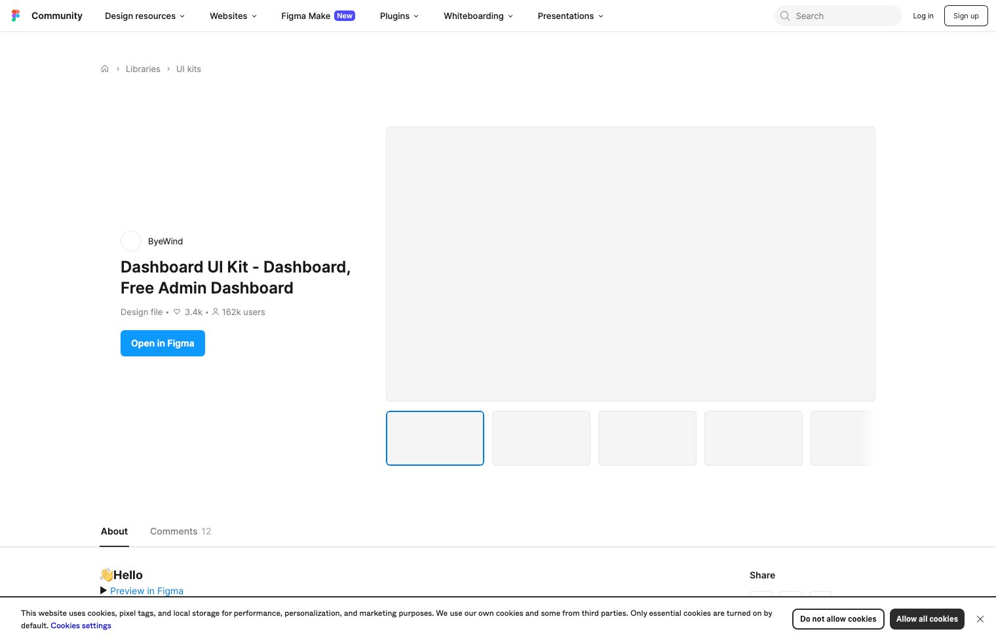Click the play triangle before Preview in Figma

(x=104, y=590)
